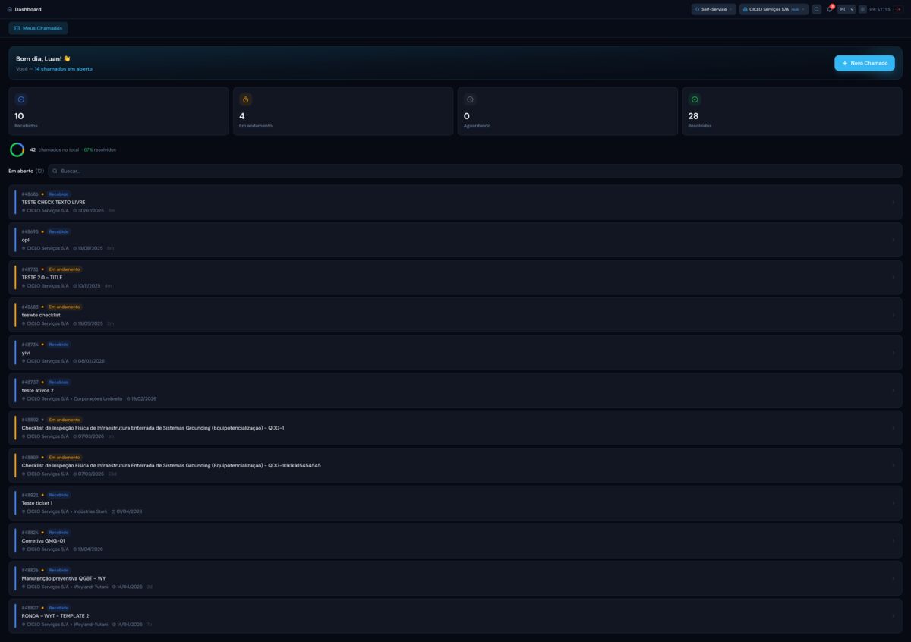Viewport: 911px width, 642px height.
Task: Click the Dashboard breadcrumb label
Action: pyautogui.click(x=28, y=10)
